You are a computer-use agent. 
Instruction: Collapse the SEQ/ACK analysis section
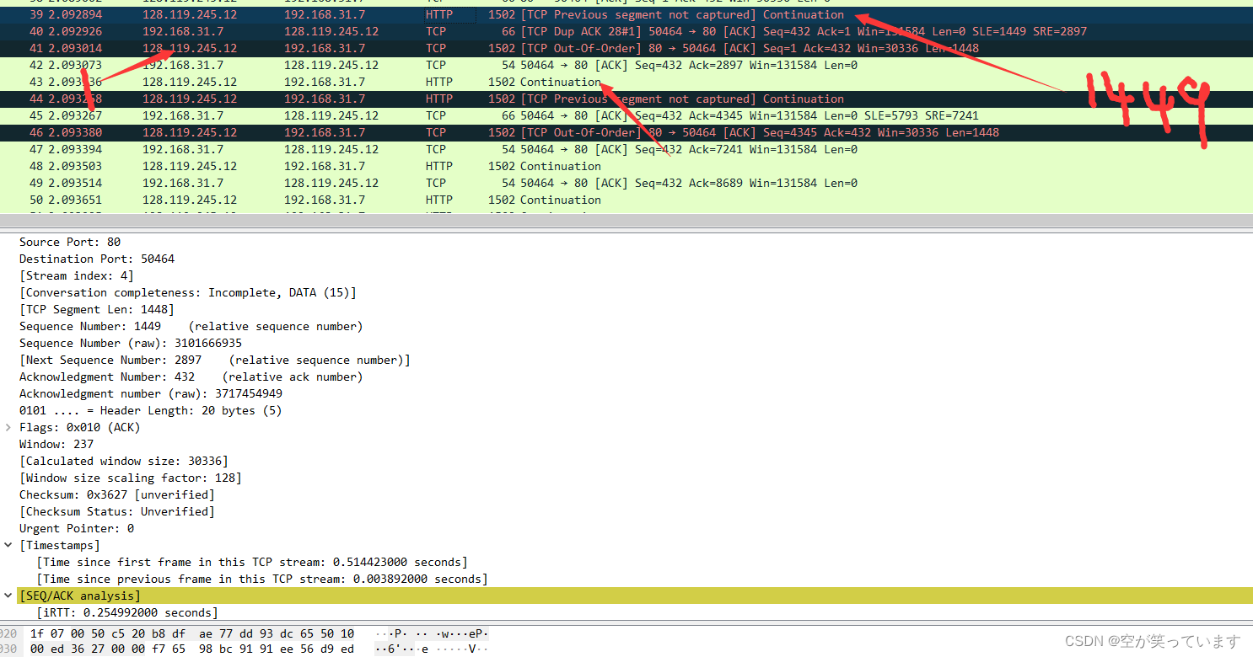click(7, 596)
